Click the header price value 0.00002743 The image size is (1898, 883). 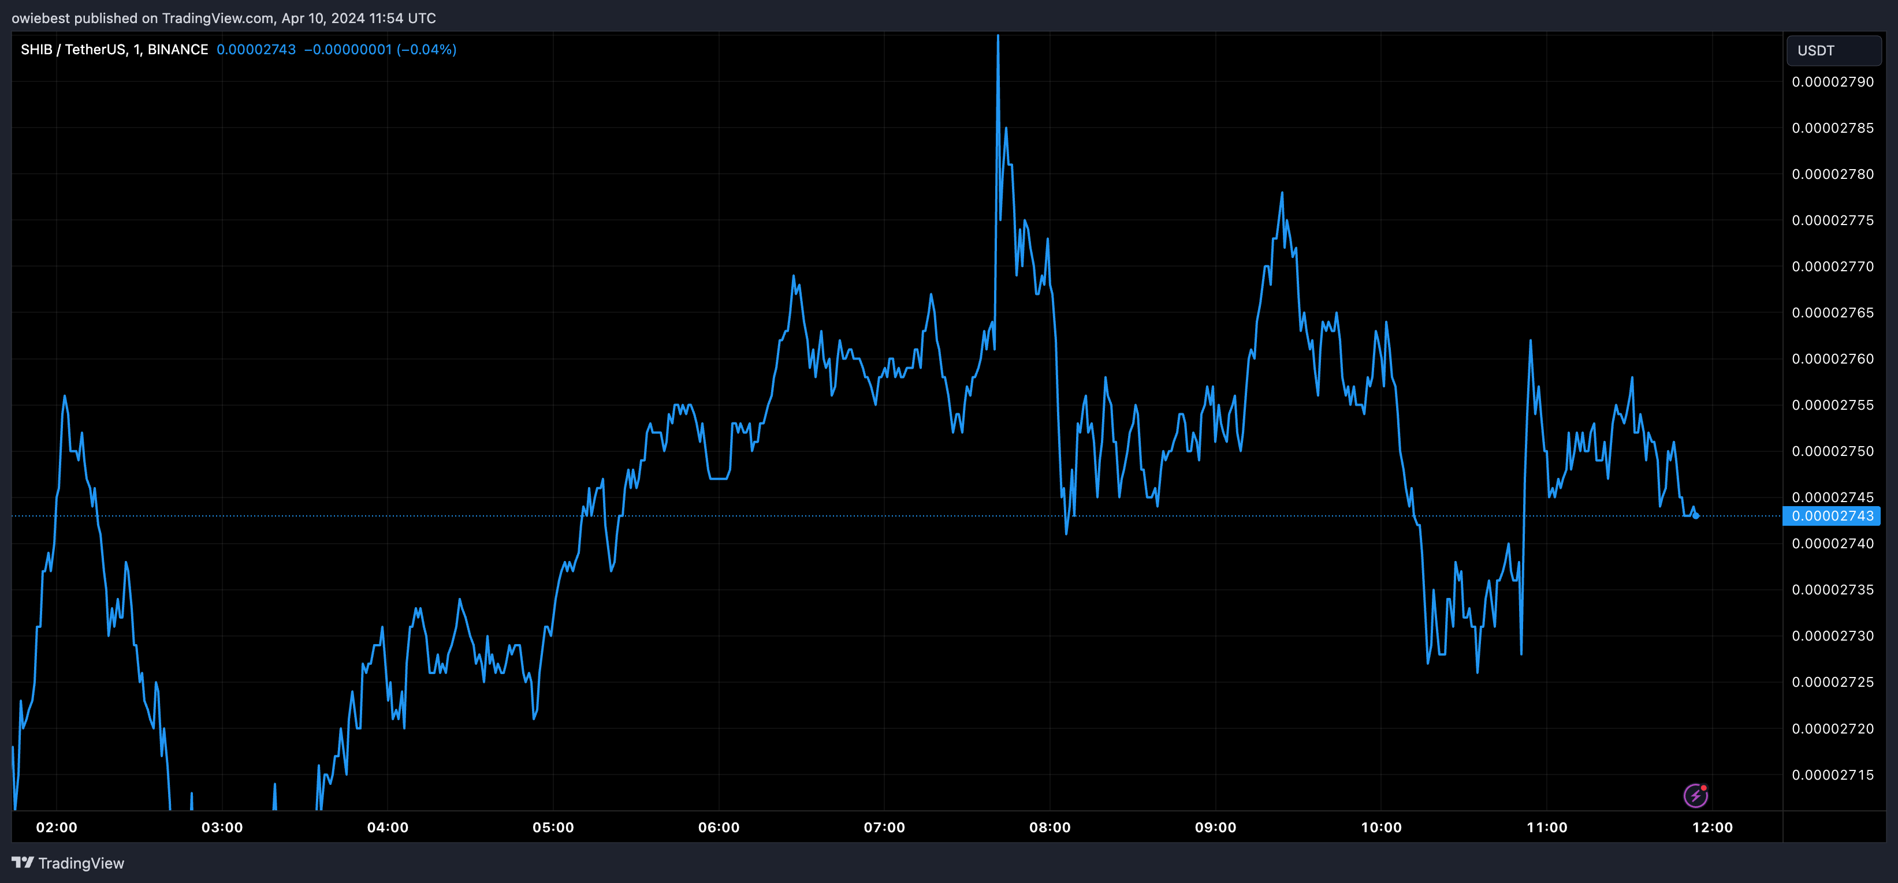point(256,49)
